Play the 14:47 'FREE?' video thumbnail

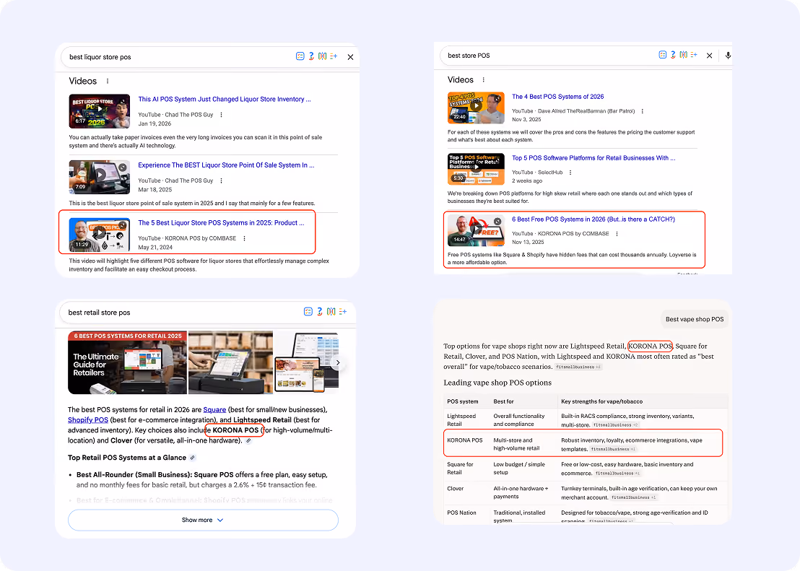(x=476, y=230)
